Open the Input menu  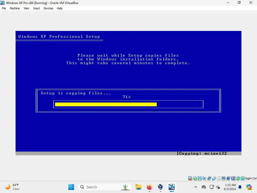coord(36,8)
